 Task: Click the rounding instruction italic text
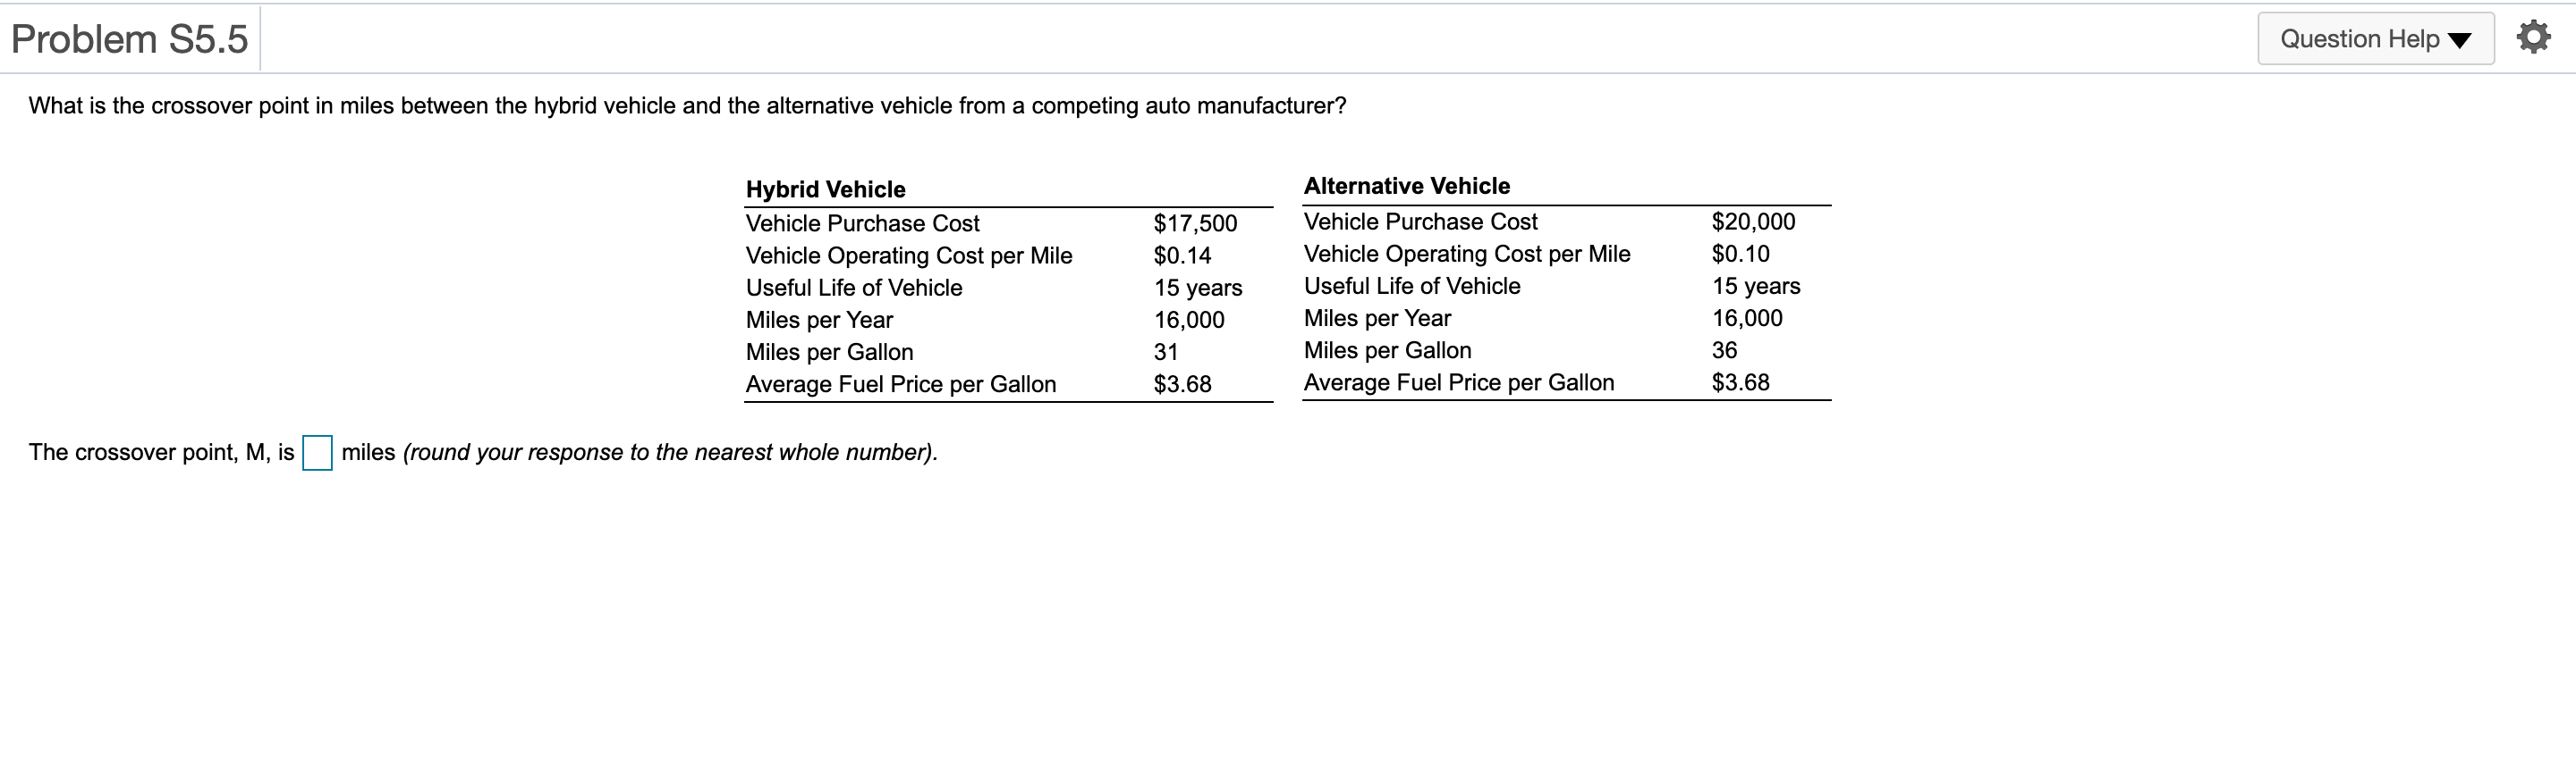point(670,452)
